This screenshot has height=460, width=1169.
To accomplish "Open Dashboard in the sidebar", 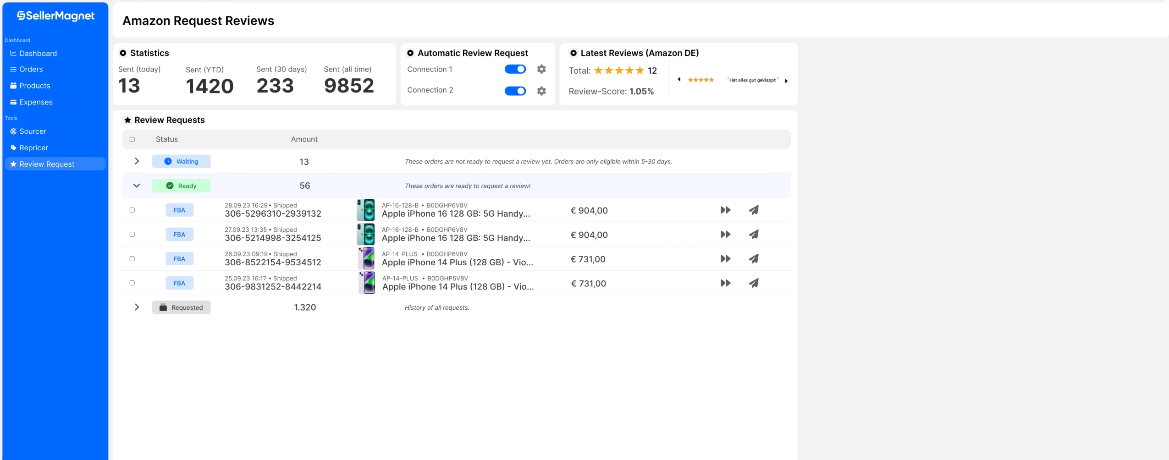I will [x=33, y=54].
